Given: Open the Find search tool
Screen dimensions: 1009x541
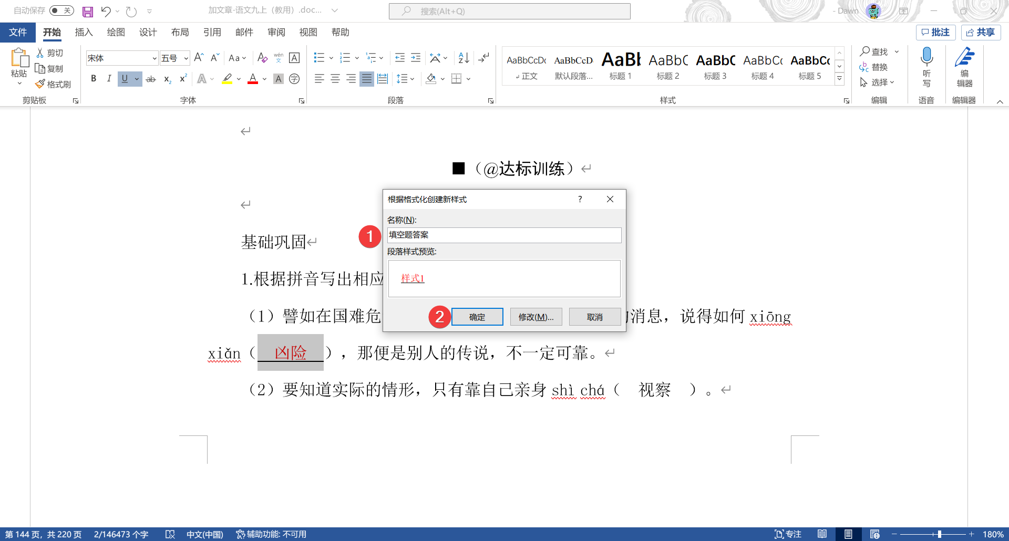Looking at the screenshot, I should (874, 51).
